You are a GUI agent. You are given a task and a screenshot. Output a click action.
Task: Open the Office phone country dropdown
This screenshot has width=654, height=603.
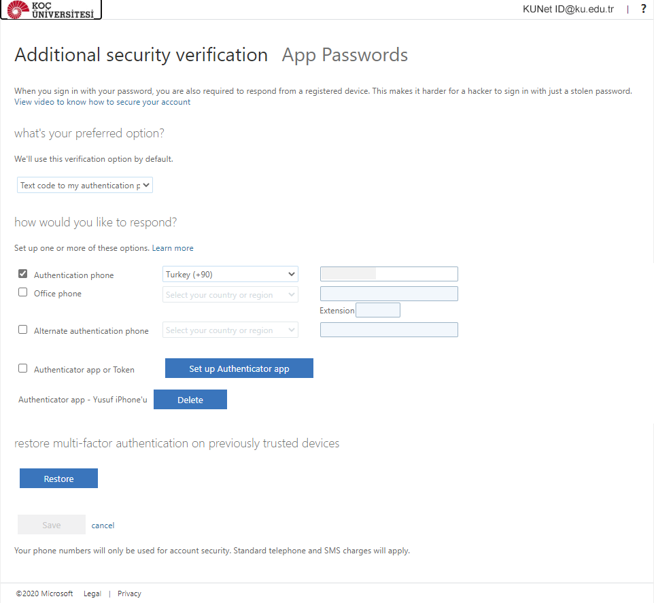click(230, 294)
